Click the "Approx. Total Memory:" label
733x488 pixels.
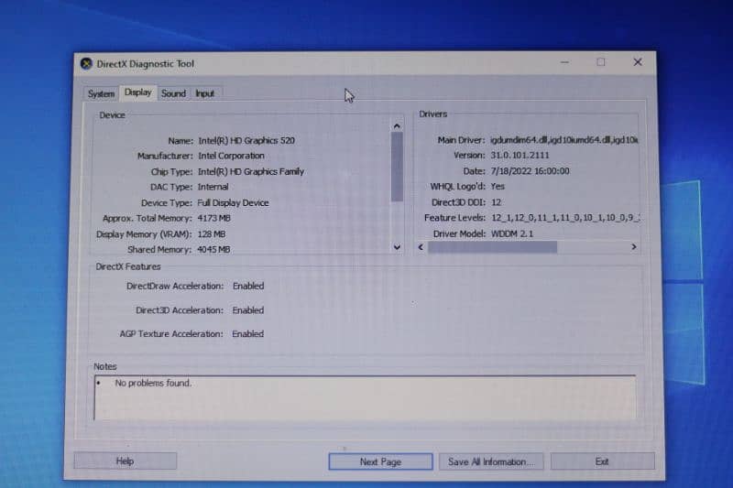coord(148,218)
